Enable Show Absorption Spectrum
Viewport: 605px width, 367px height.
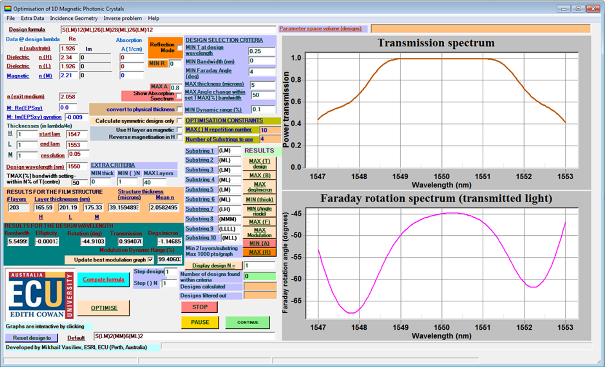tap(179, 96)
